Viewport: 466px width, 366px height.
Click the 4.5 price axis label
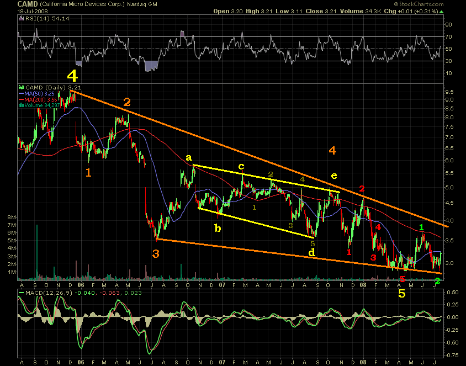(449, 203)
